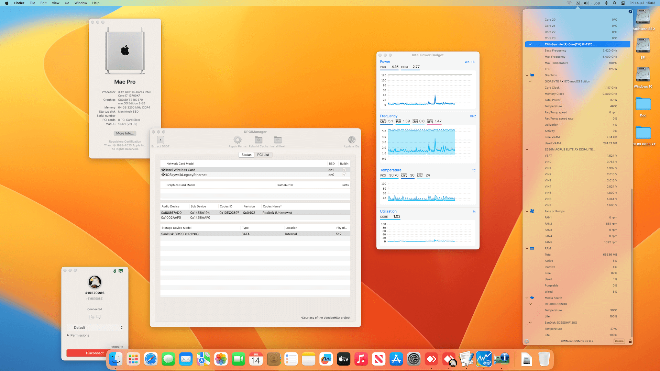Image resolution: width=660 pixels, height=371 pixels.
Task: Click eye icon beside IOSkywalkLegacyEthernet
Action: tap(163, 175)
